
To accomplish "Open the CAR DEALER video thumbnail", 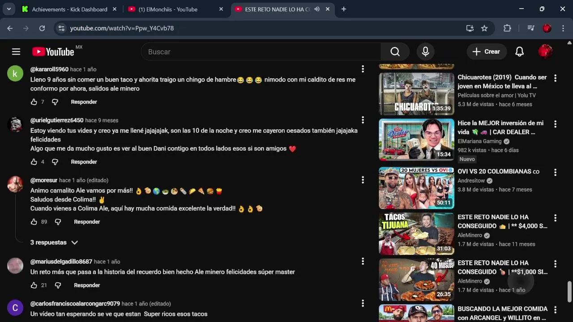I will tap(416, 140).
